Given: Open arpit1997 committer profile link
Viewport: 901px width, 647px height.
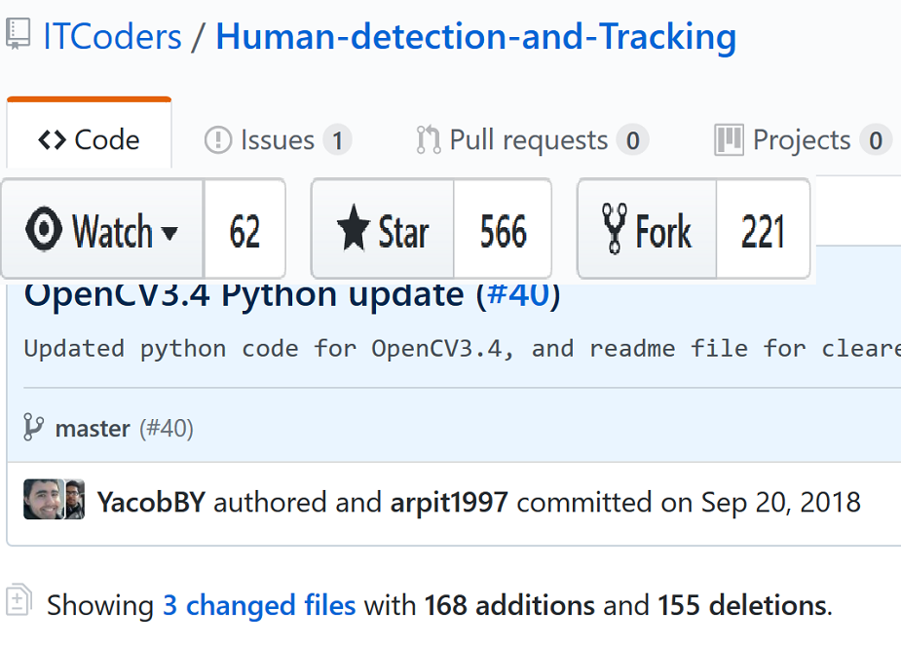Looking at the screenshot, I should pos(449,502).
